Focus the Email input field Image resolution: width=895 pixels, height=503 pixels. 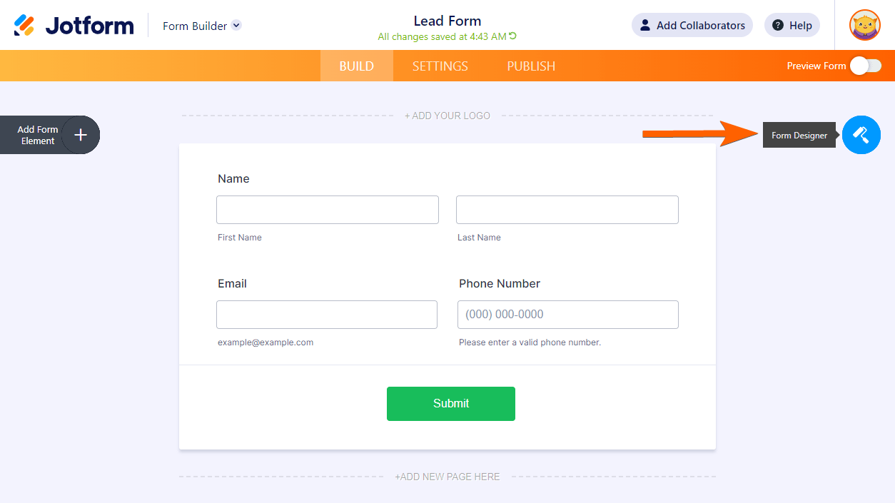click(x=327, y=315)
